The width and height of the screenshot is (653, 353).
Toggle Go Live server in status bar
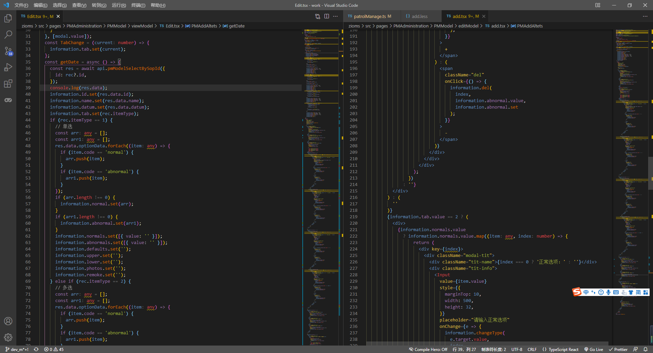(594, 349)
